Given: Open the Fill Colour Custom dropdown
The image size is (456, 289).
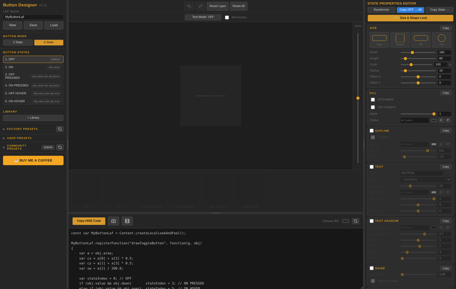Looking at the screenshot, I should tap(415, 120).
